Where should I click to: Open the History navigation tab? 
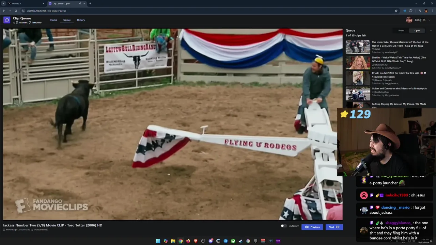click(81, 20)
